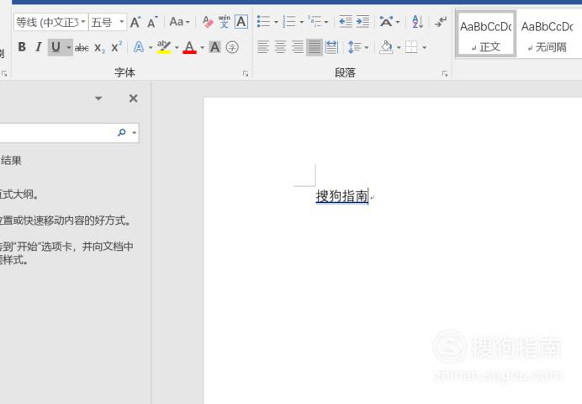Click the text 搜狗指南 in document

point(341,196)
